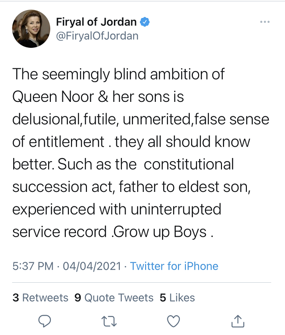Open Firyal of Jordan's profile picture
The height and width of the screenshot is (335, 285).
coord(31,29)
